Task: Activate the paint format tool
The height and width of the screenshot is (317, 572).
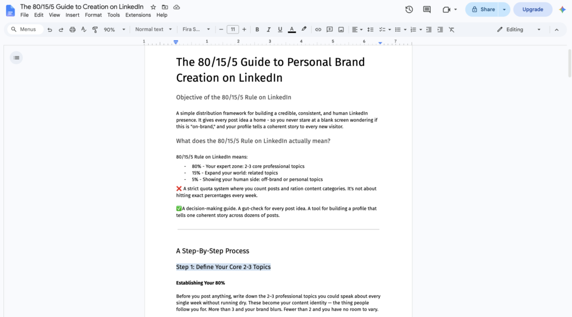Action: pyautogui.click(x=95, y=30)
